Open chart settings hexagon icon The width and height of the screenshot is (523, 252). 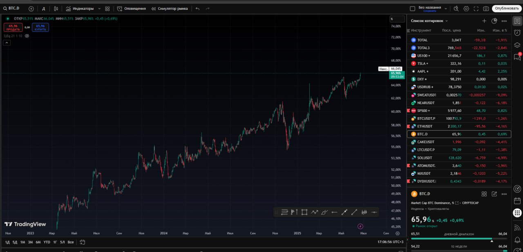[466, 8]
